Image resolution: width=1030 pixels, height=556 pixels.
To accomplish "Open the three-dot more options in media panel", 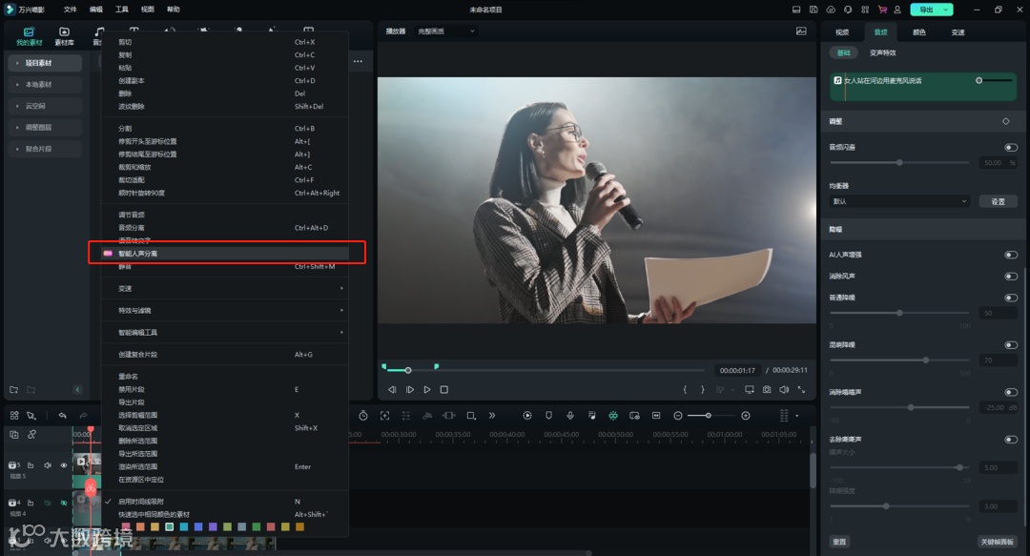I will [x=358, y=61].
